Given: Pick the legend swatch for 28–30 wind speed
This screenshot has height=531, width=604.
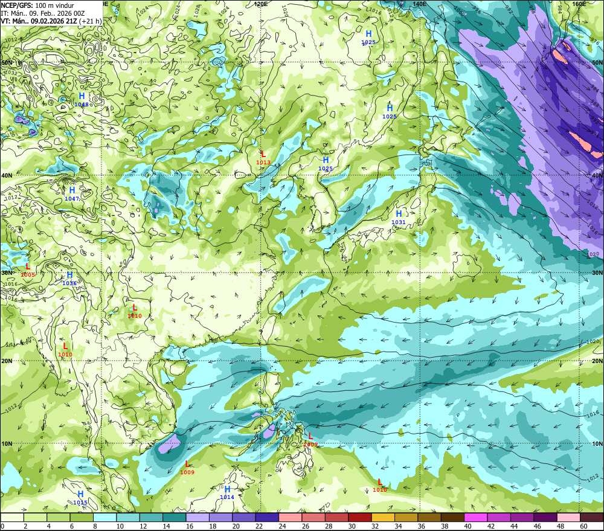Looking at the screenshot, I should [336, 517].
